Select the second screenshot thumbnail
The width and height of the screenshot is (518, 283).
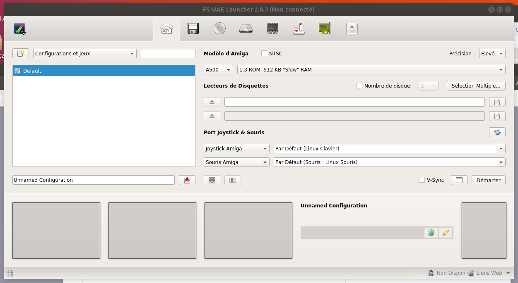tap(152, 231)
